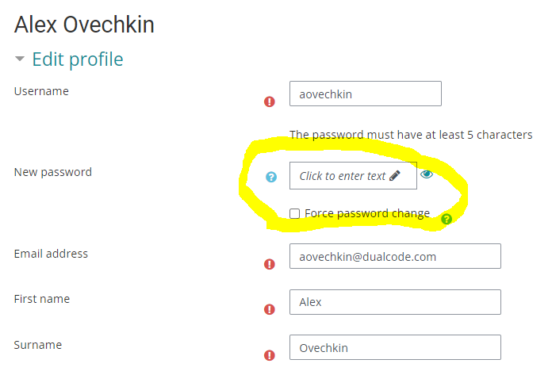Reveal the password using the eye icon
Image resolution: width=552 pixels, height=375 pixels.
427,174
